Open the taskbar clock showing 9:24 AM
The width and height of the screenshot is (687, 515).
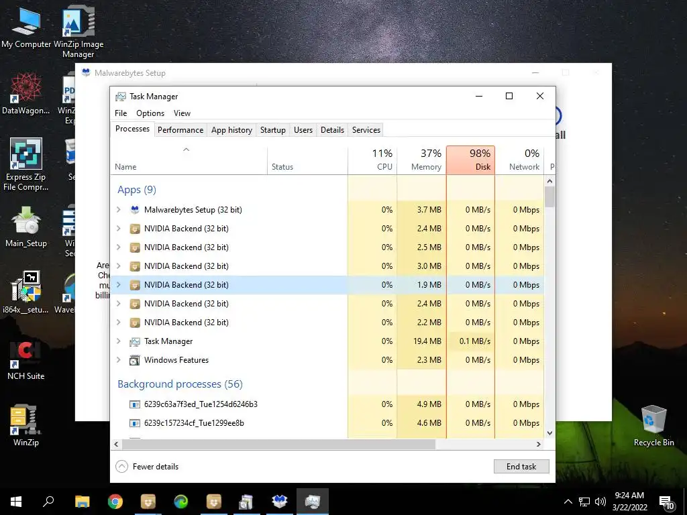(x=629, y=502)
